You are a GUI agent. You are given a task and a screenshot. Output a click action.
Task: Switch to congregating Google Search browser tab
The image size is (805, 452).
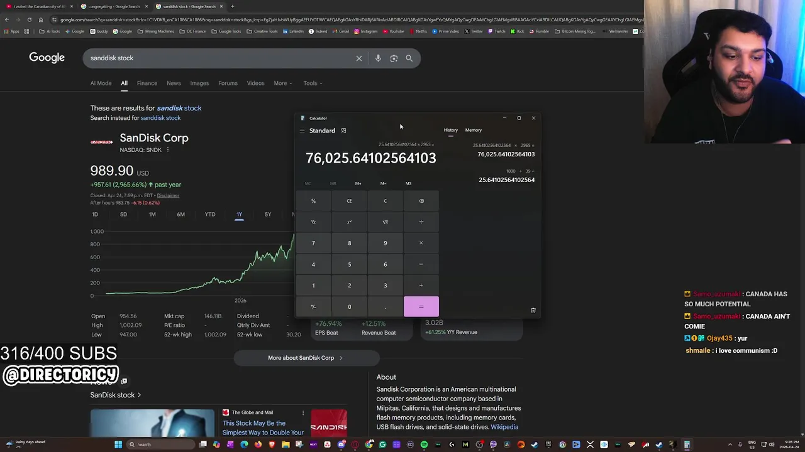pos(114,6)
